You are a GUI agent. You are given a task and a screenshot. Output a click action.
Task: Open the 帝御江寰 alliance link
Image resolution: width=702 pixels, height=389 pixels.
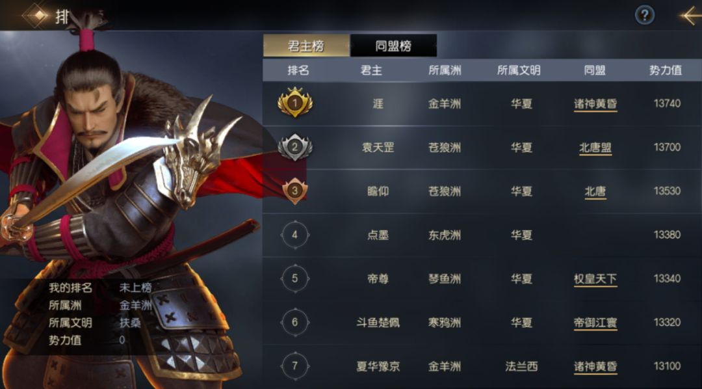point(595,323)
